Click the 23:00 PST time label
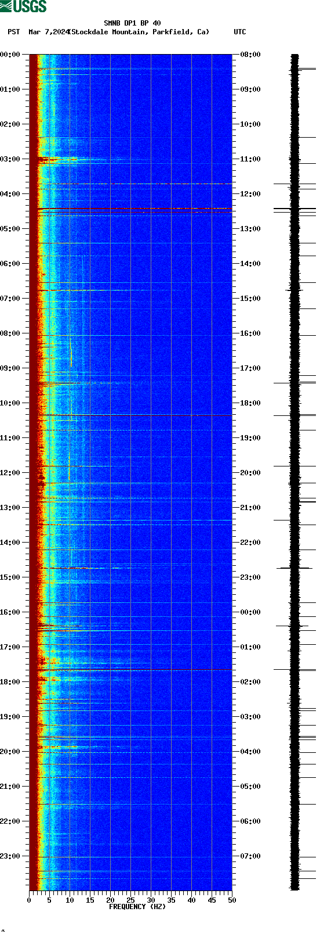The image size is (320, 937). [x=10, y=856]
